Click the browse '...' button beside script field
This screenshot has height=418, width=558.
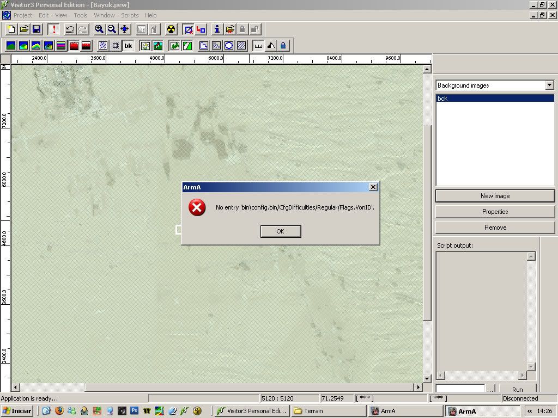490,389
